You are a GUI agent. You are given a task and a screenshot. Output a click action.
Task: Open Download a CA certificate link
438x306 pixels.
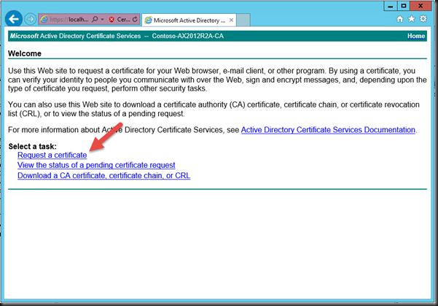click(x=104, y=175)
